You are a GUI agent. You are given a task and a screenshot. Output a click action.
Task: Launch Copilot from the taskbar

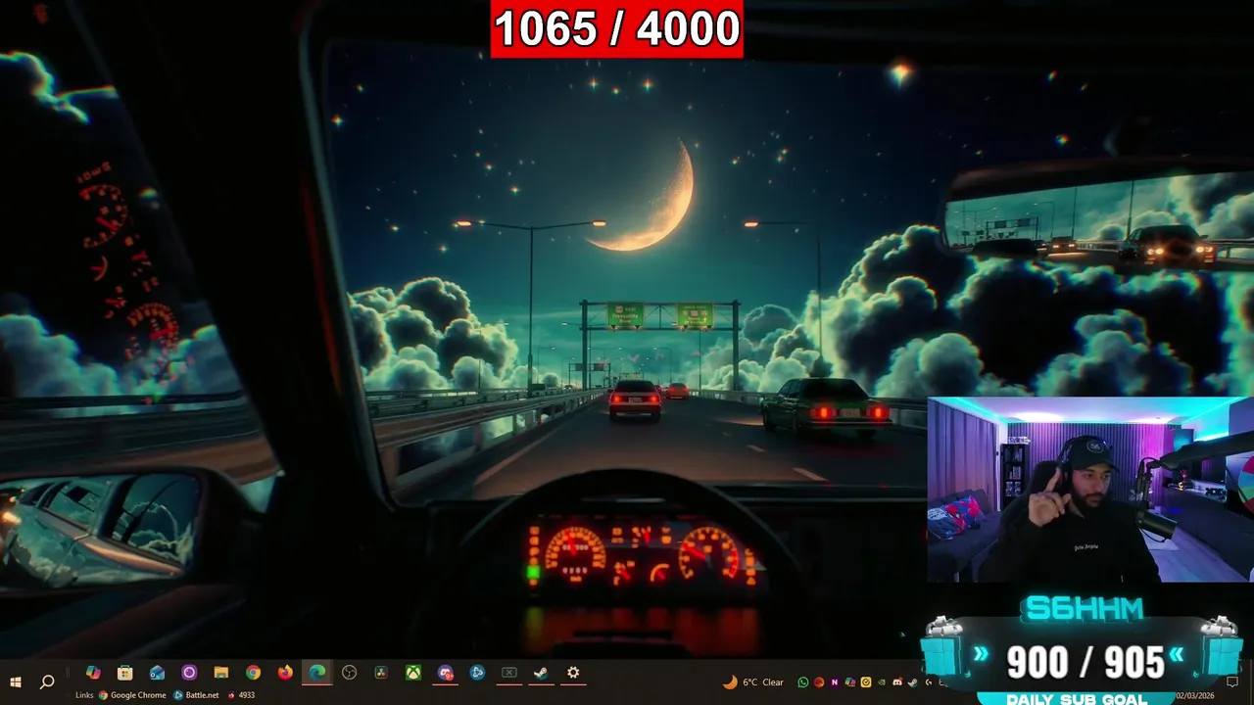(x=93, y=673)
